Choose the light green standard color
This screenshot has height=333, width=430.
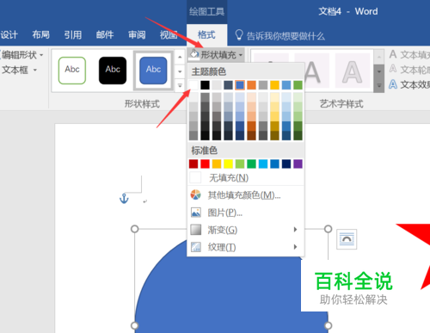[x=240, y=163]
